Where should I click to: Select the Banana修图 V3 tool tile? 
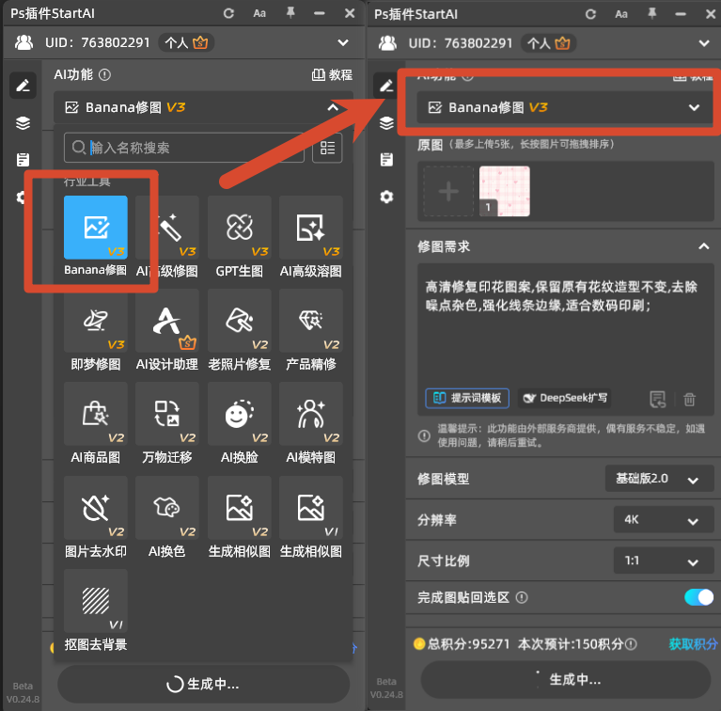(96, 228)
